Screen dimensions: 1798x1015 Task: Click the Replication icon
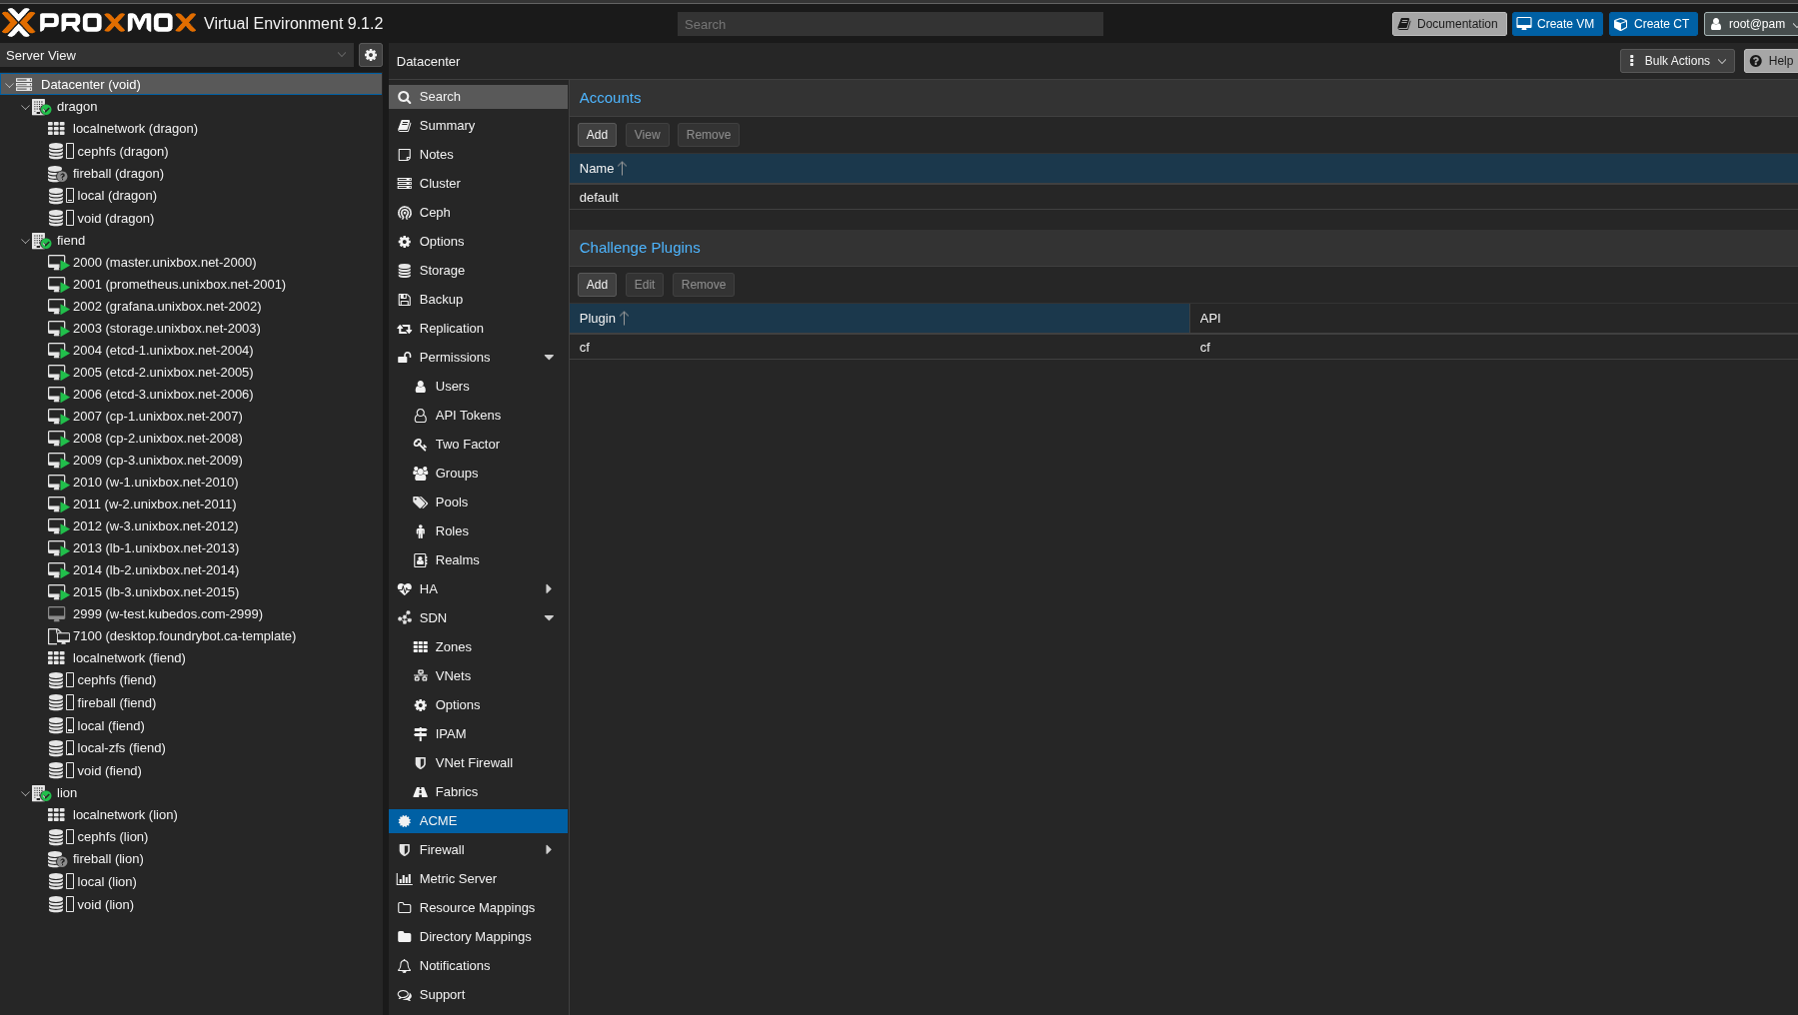(x=406, y=328)
